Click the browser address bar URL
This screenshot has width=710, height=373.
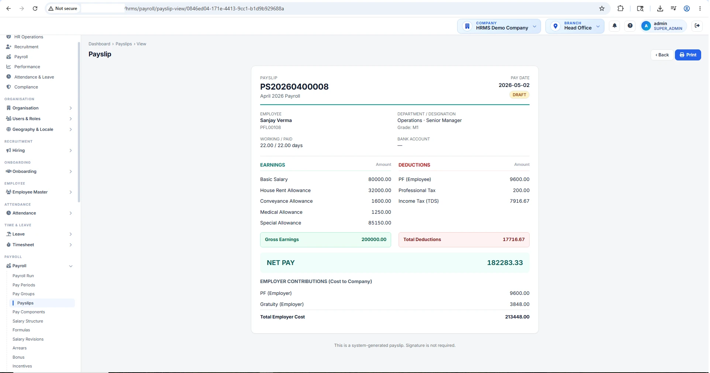click(204, 8)
